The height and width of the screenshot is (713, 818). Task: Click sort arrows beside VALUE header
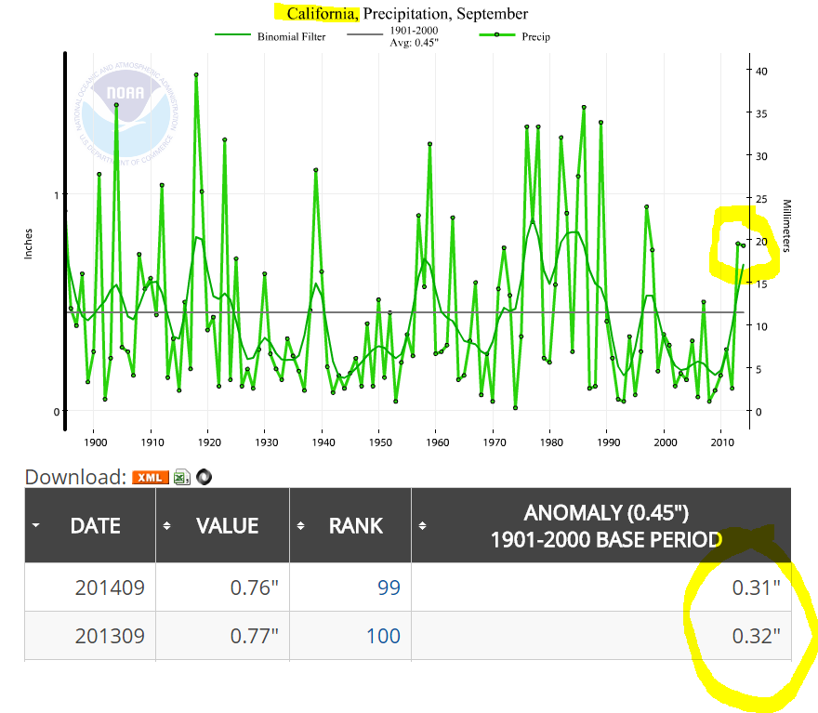[x=167, y=525]
